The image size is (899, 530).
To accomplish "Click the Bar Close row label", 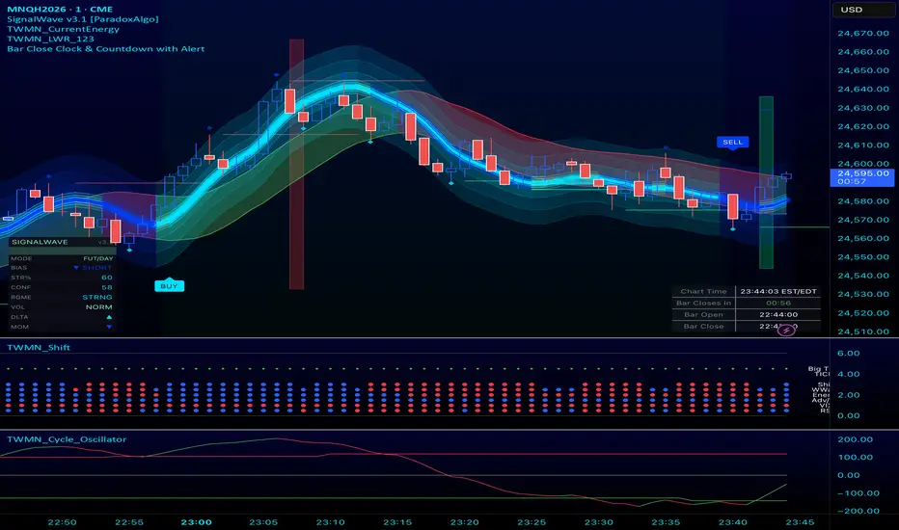I will [703, 326].
